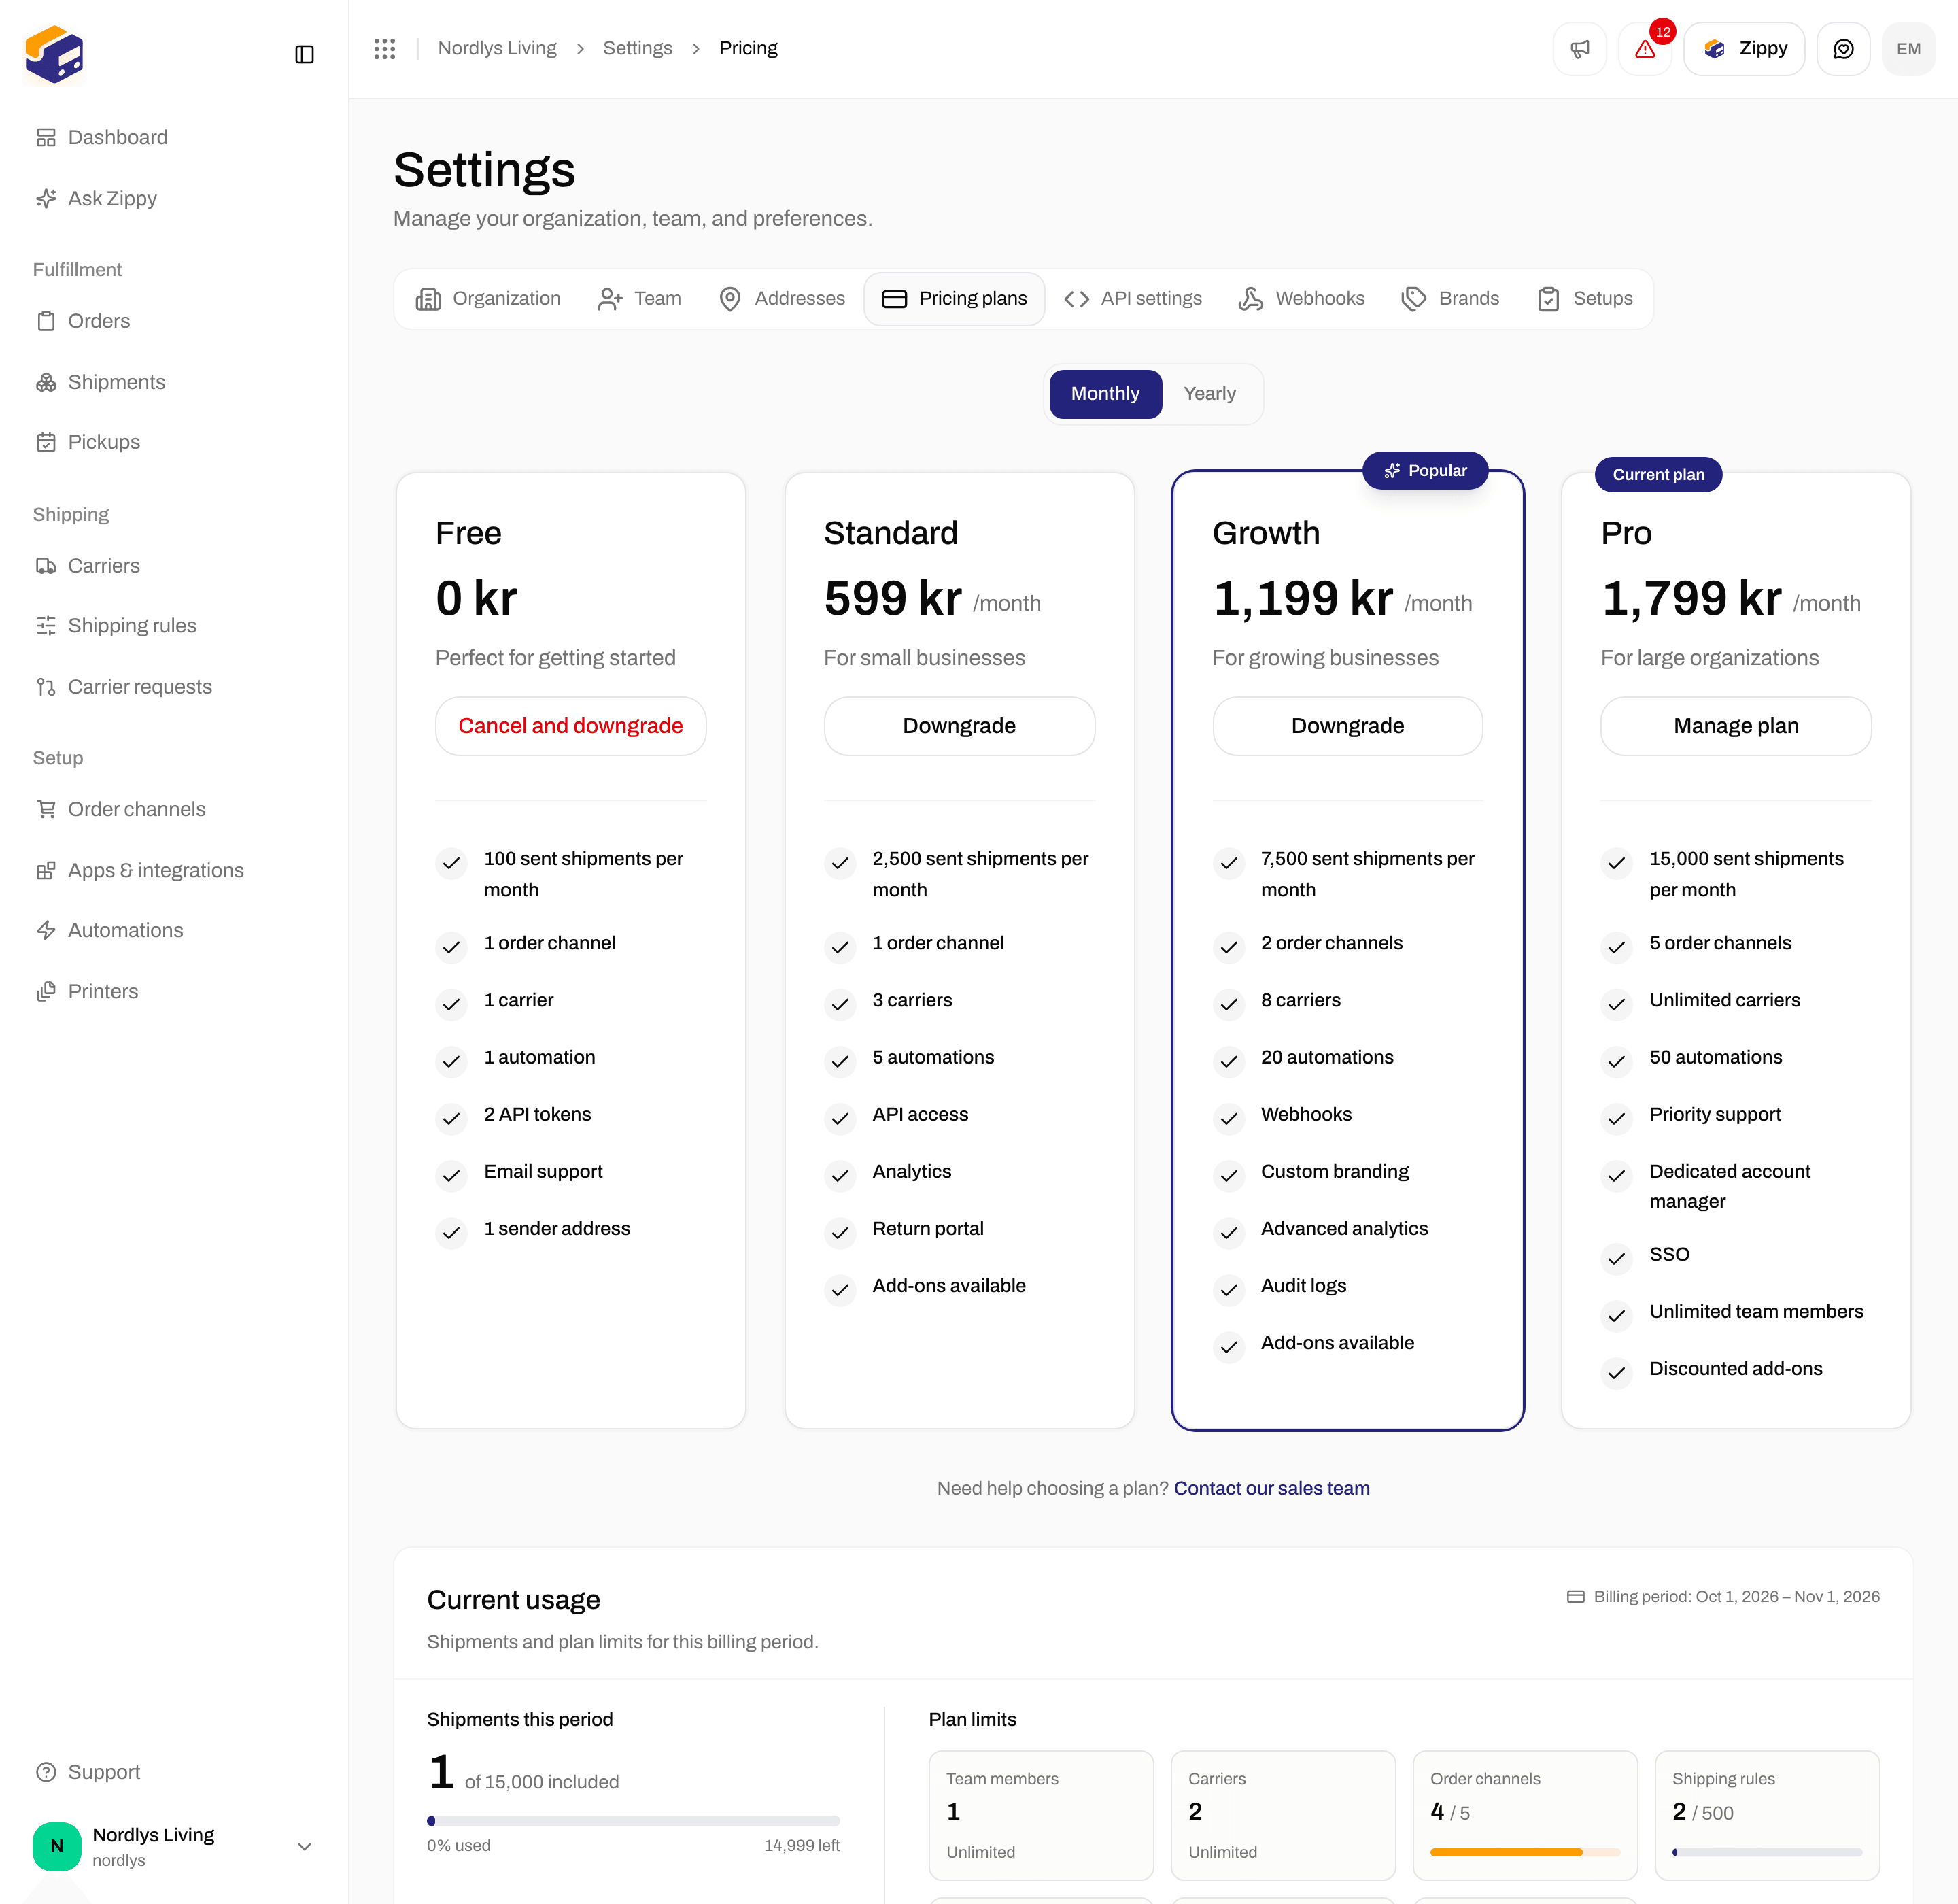Screen dimensions: 1958x1904
Task: Click Downgrade on the Growth plan
Action: click(1347, 726)
